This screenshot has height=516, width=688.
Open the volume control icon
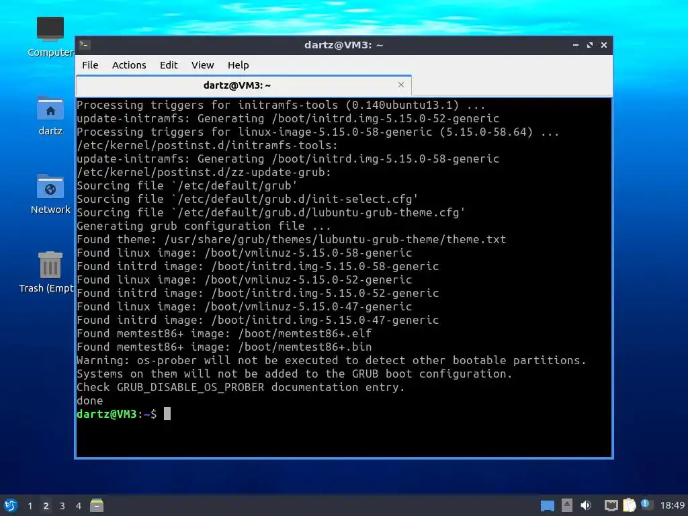point(586,505)
